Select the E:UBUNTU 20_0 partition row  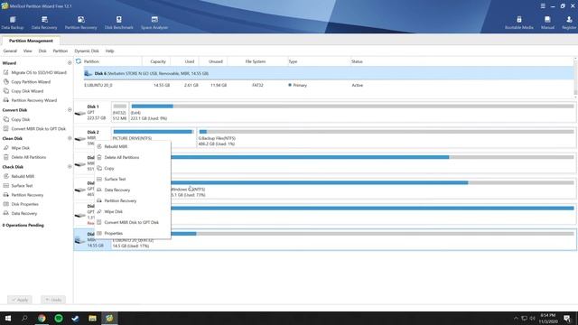[x=328, y=85]
